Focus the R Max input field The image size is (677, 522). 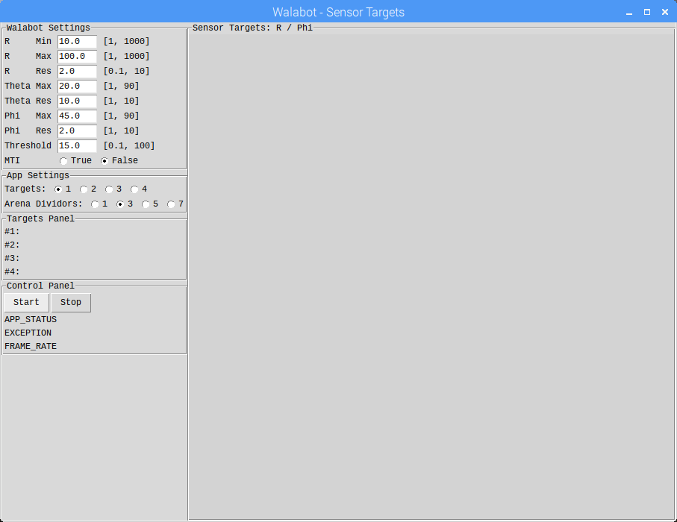(x=78, y=57)
